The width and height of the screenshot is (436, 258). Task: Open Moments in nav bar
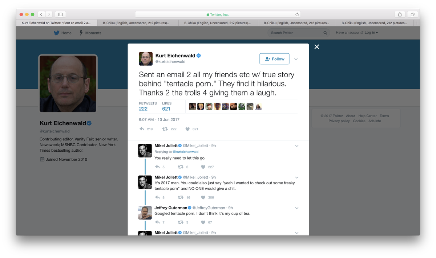(x=90, y=33)
